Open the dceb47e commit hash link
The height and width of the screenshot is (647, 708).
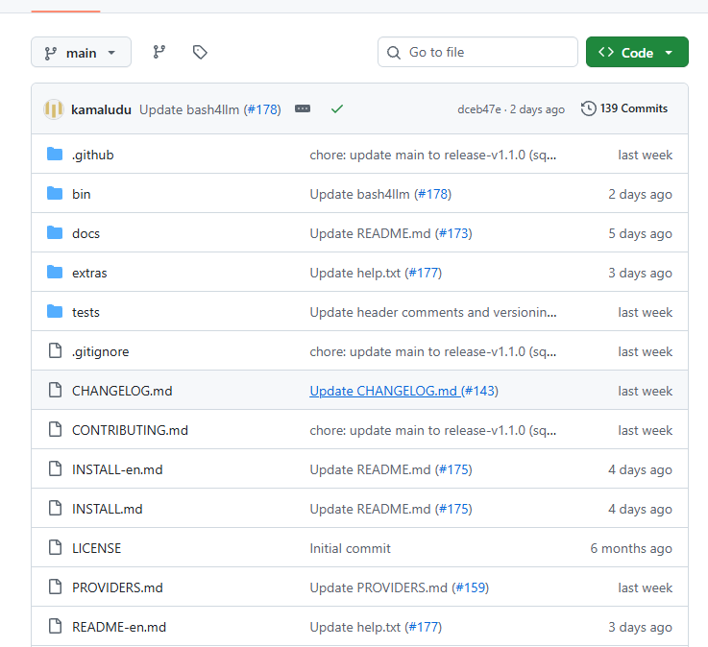pyautogui.click(x=479, y=109)
